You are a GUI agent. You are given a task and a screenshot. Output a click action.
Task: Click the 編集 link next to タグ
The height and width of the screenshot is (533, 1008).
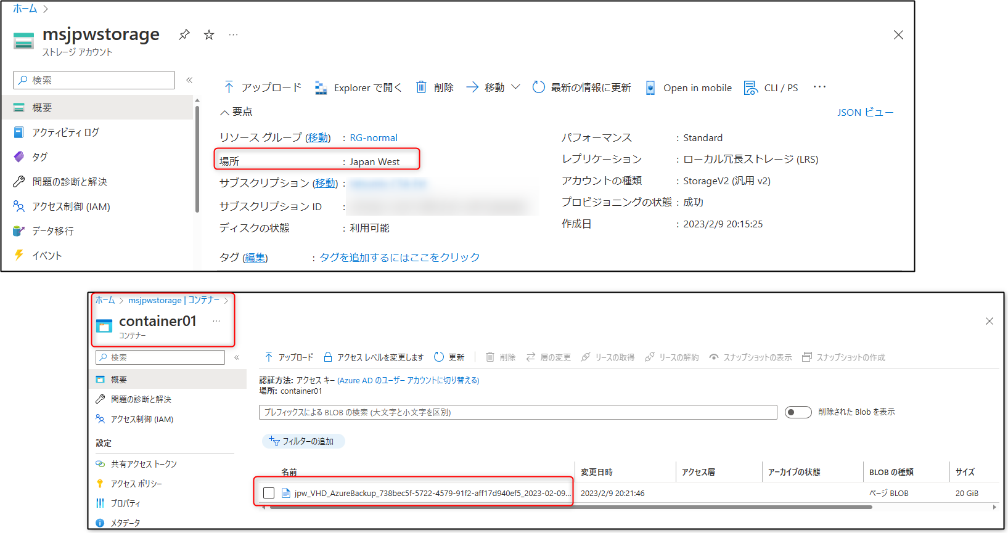[255, 258]
